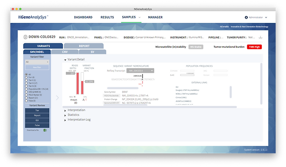Screen dimensions: 286x167
Task: Click the sample icon beside DOWN-COLO829
Action: click(x=25, y=37)
